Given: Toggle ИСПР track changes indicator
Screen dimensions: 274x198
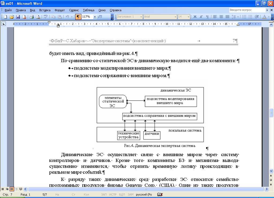Looking at the screenshot, I should [x=113, y=195].
